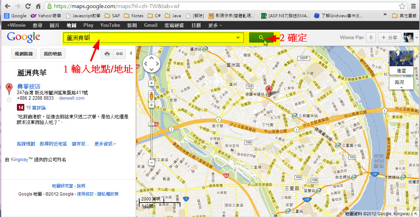Click the browser forward arrow
This screenshot has width=420, height=217.
(x=18, y=6)
